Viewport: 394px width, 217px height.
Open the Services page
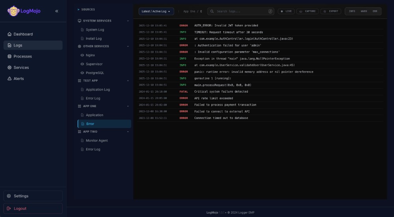pos(33,68)
